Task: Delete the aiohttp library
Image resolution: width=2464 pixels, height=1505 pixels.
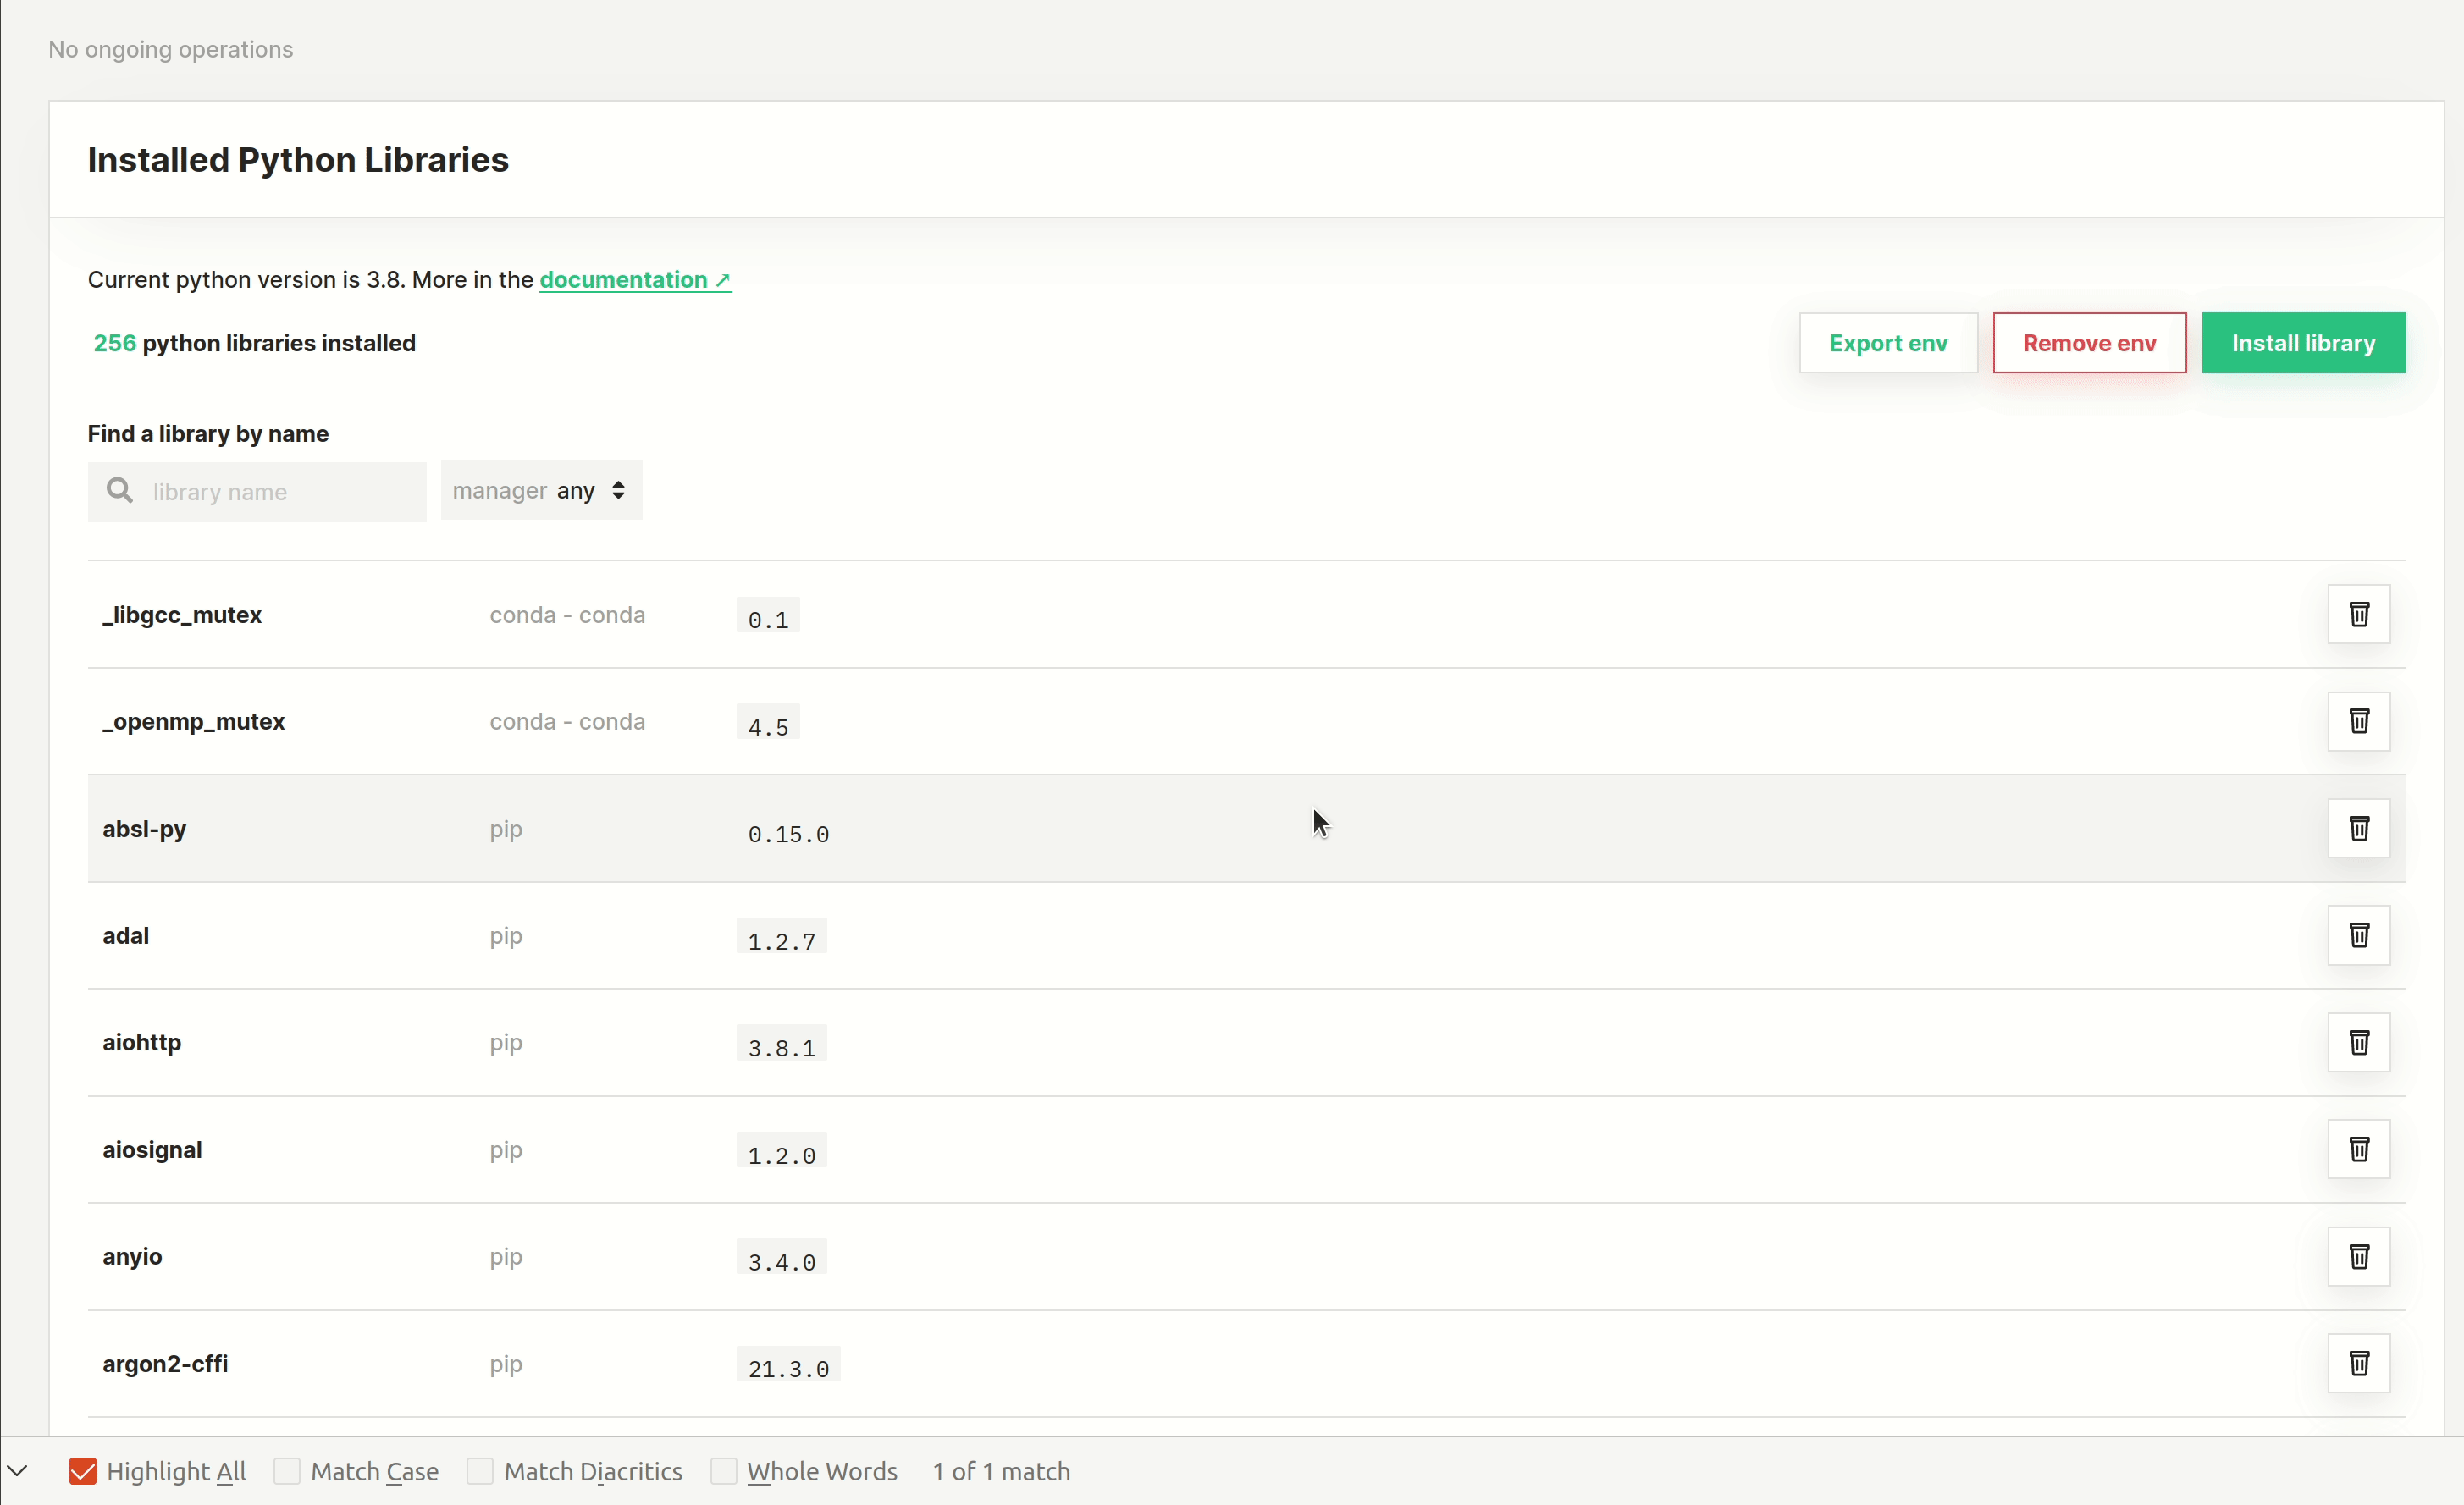Action: [2358, 1042]
